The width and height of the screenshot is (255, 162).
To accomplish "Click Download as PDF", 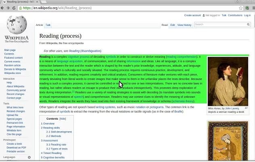I will pos(16,147).
